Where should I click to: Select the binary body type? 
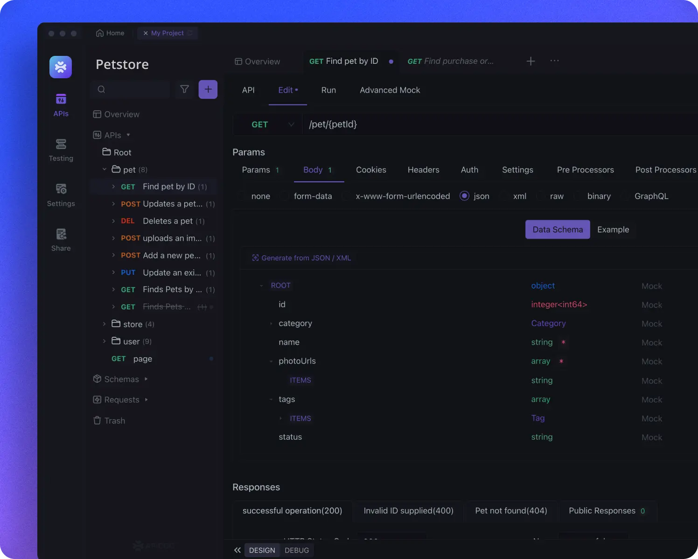tap(593, 196)
